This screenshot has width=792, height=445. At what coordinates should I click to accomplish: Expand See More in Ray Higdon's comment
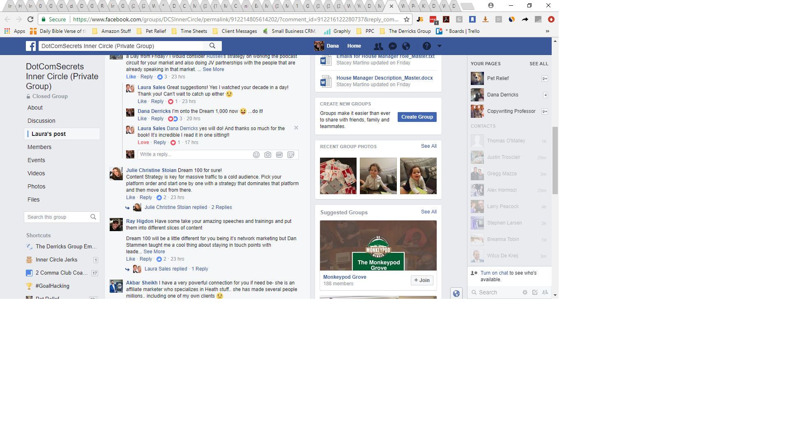(154, 252)
